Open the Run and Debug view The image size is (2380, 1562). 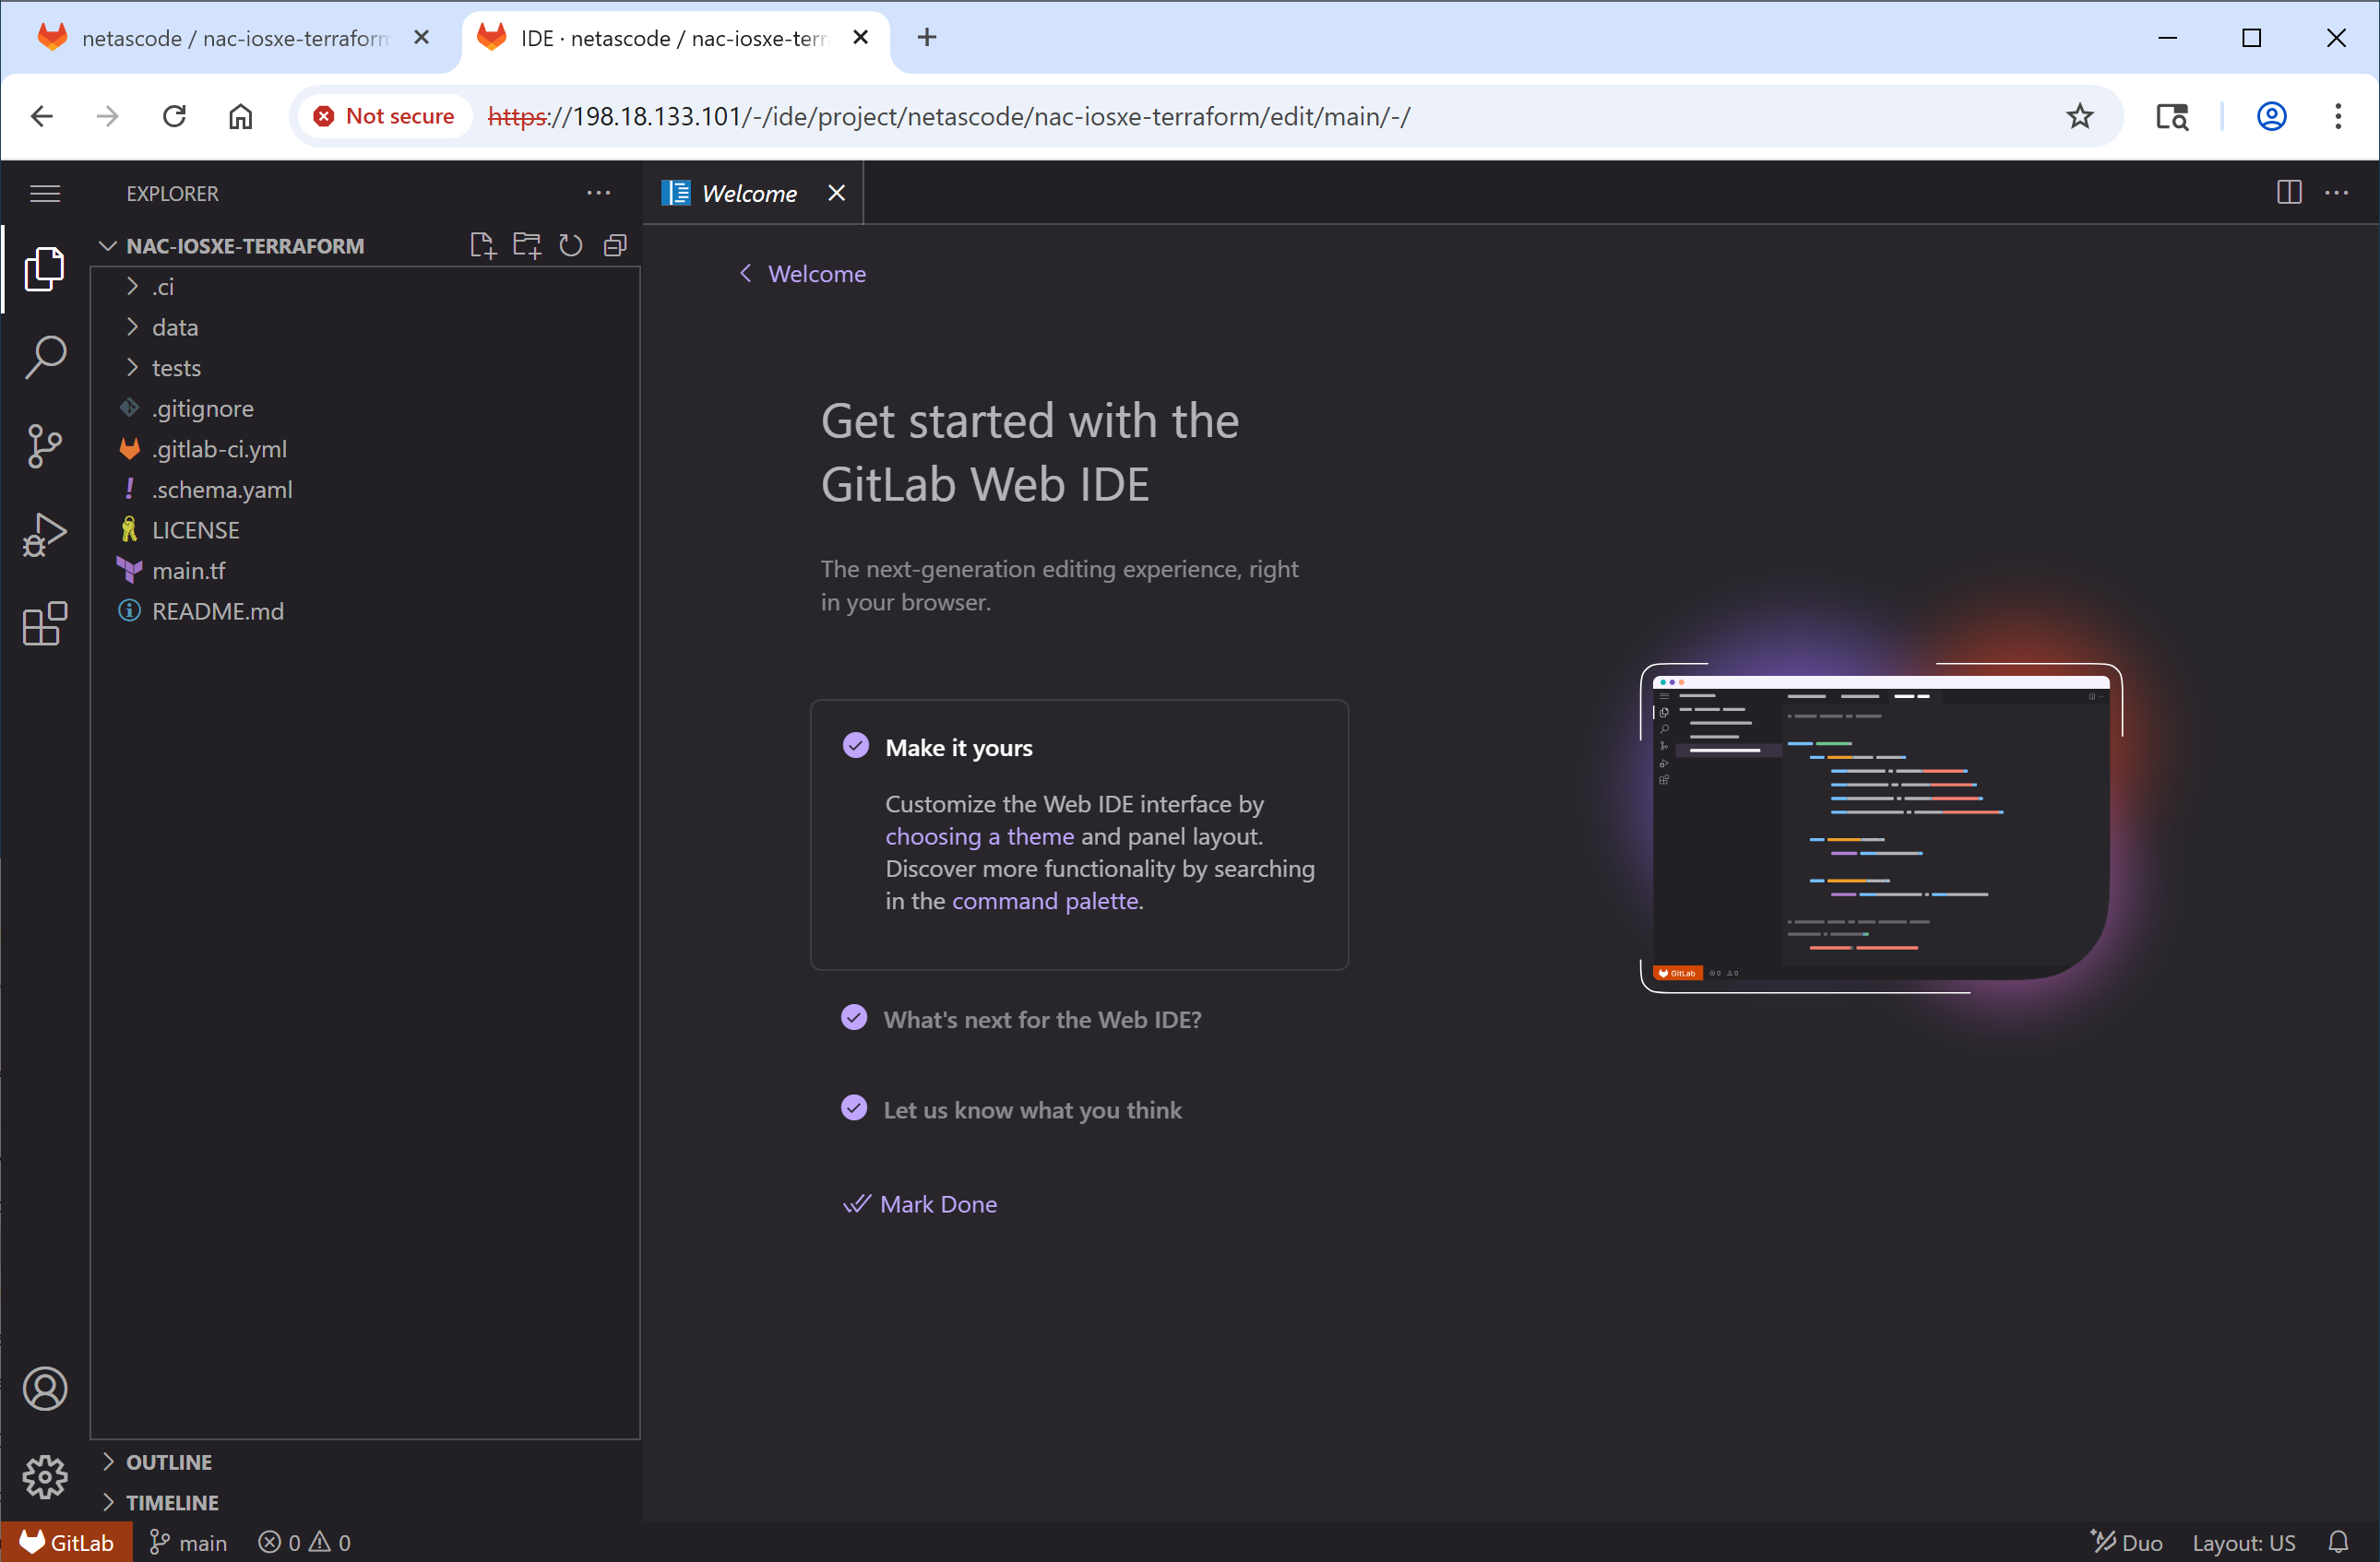pos(45,535)
